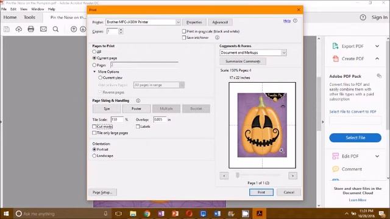
Task: Show hidden system tray icons
Action: pyautogui.click(x=347, y=214)
